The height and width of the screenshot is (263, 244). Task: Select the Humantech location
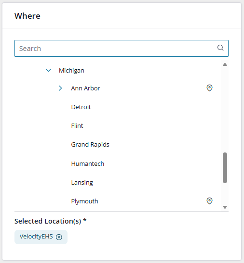pyautogui.click(x=87, y=163)
